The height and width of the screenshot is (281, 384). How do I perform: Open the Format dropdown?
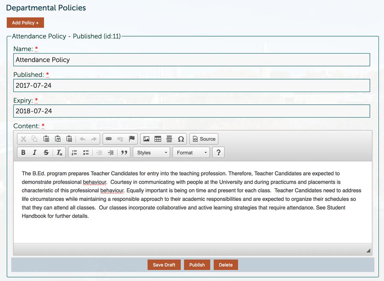(x=191, y=152)
